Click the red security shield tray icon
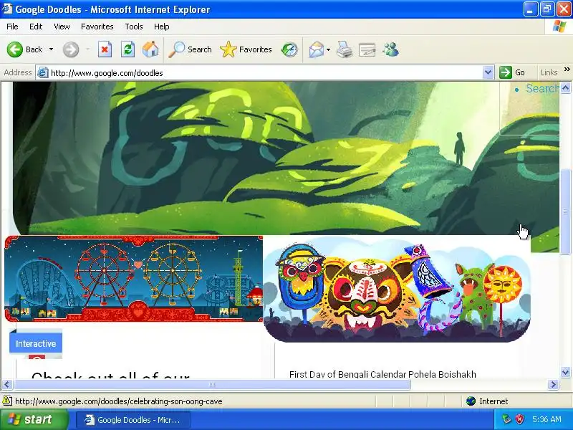Viewport: 573px width, 430px height. pyautogui.click(x=519, y=419)
